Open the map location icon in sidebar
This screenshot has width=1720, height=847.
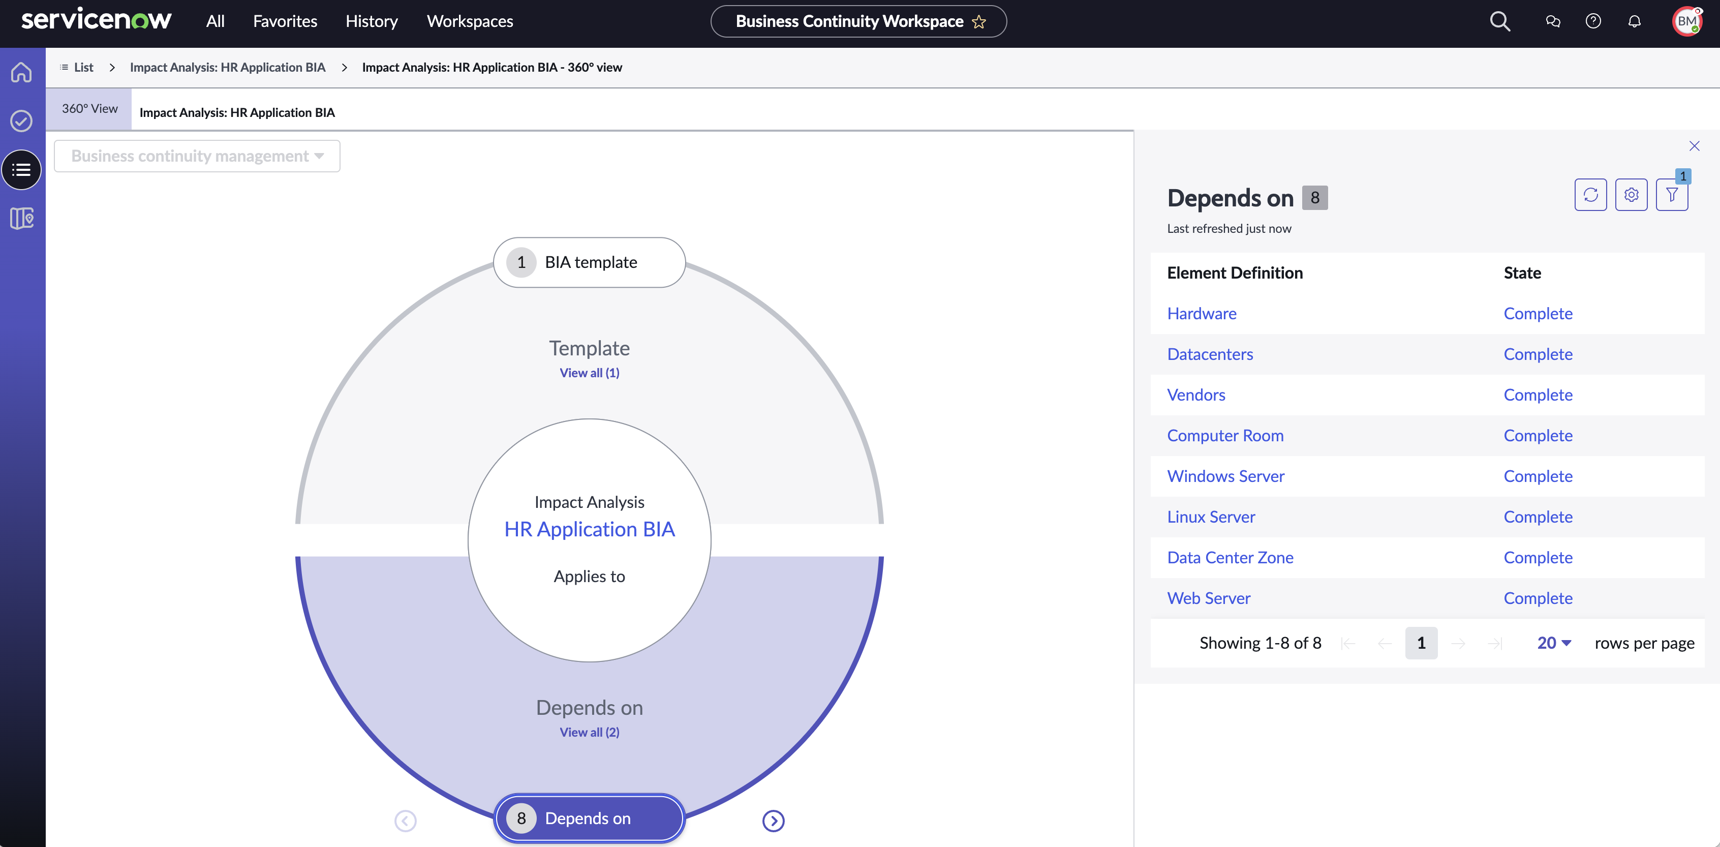21,219
